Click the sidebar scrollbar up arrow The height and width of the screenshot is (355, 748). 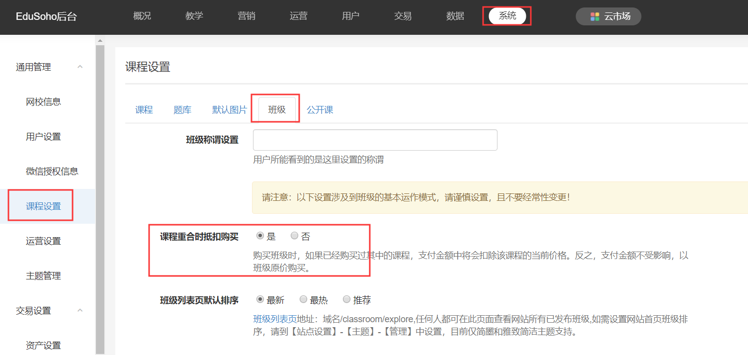point(100,40)
